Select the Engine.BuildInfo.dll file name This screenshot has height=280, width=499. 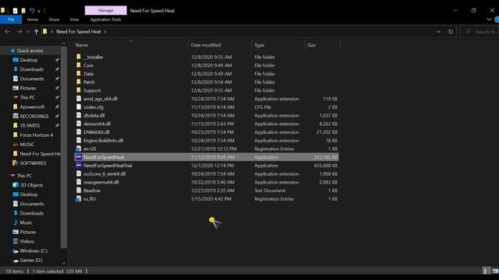tap(103, 140)
